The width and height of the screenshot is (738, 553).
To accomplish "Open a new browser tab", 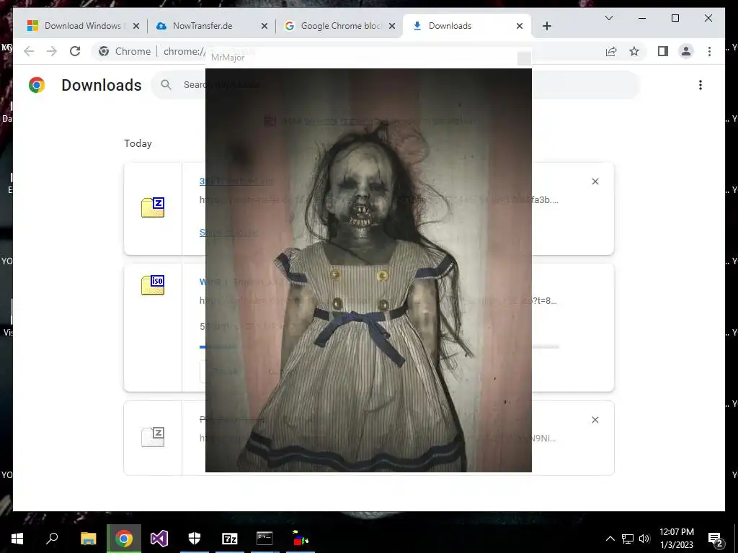I will [546, 26].
